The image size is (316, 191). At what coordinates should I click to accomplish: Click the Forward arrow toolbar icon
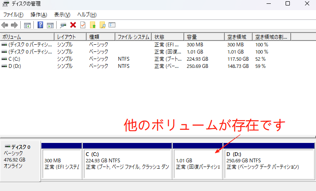[x=14, y=25]
